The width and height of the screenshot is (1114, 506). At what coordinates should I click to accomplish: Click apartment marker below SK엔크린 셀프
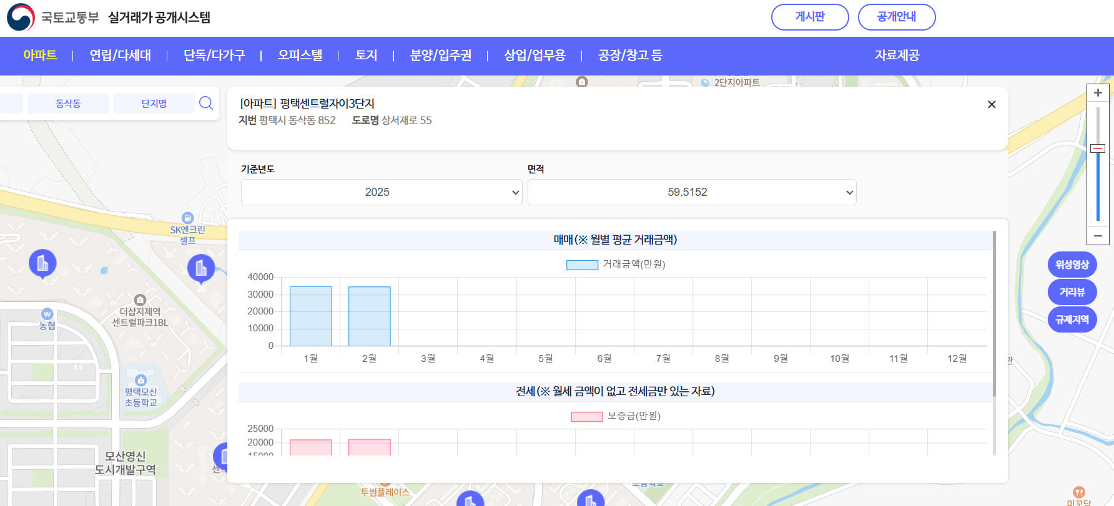coord(201,269)
